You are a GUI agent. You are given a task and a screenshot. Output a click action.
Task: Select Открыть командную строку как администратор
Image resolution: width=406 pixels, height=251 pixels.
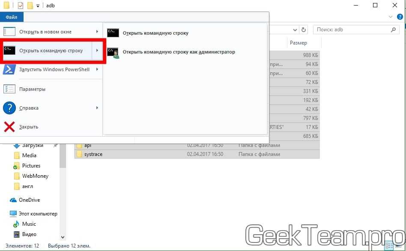[x=179, y=52]
